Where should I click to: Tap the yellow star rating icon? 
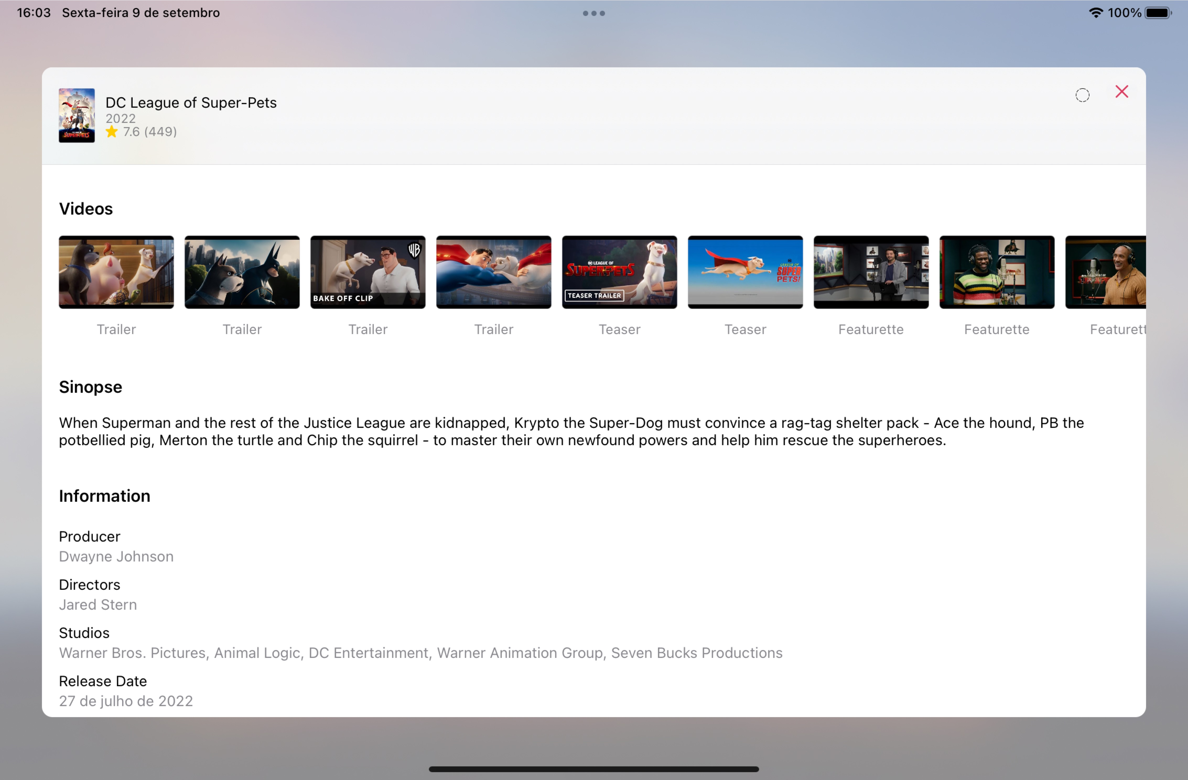tap(111, 132)
